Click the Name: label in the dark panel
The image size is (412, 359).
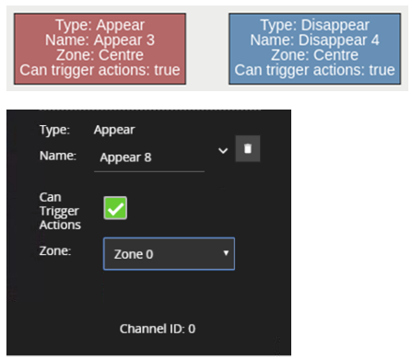point(58,156)
